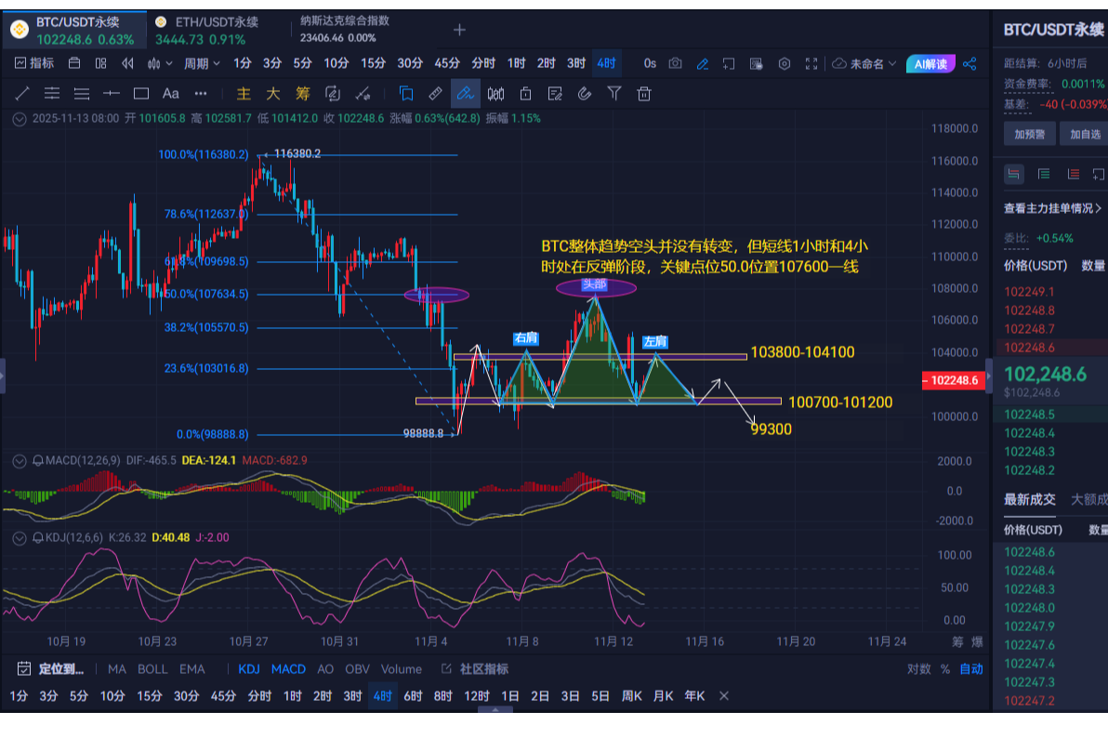The image size is (1108, 738).
Task: Select the Aa text tool
Action: point(170,93)
